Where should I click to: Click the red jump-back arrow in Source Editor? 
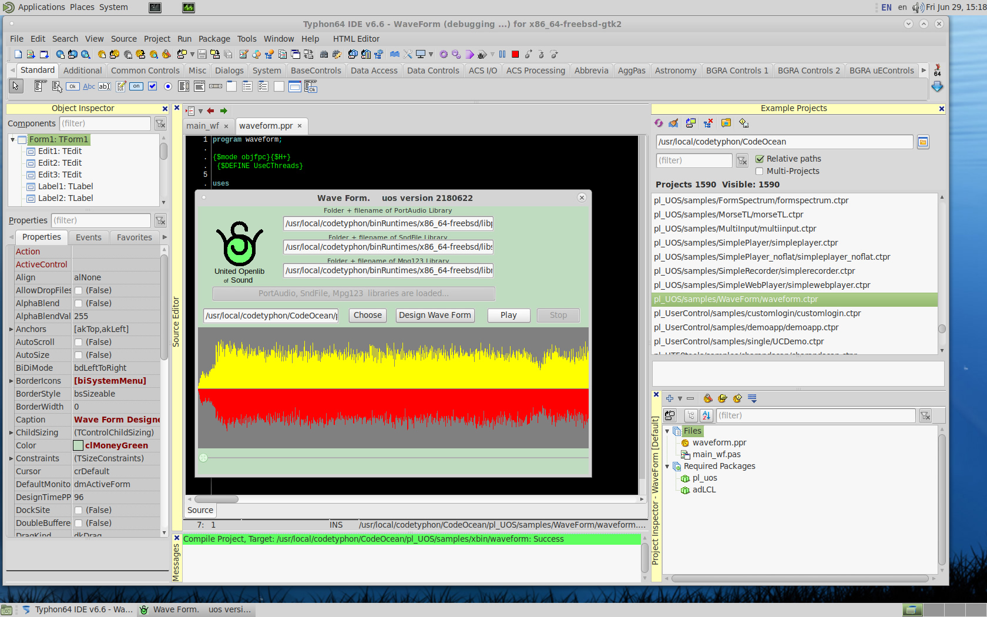[210, 110]
